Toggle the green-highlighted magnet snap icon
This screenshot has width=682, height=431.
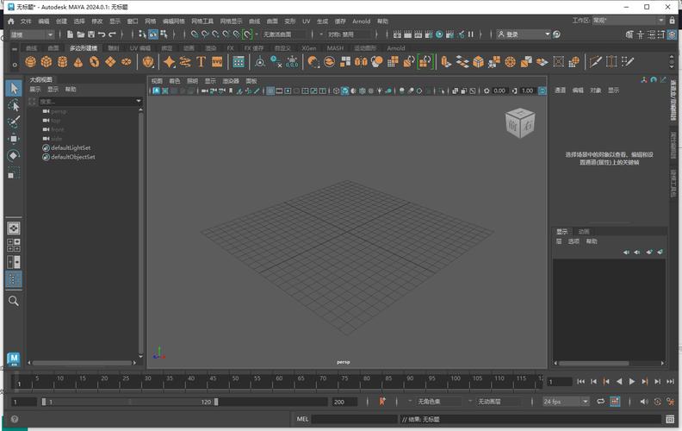[247, 34]
